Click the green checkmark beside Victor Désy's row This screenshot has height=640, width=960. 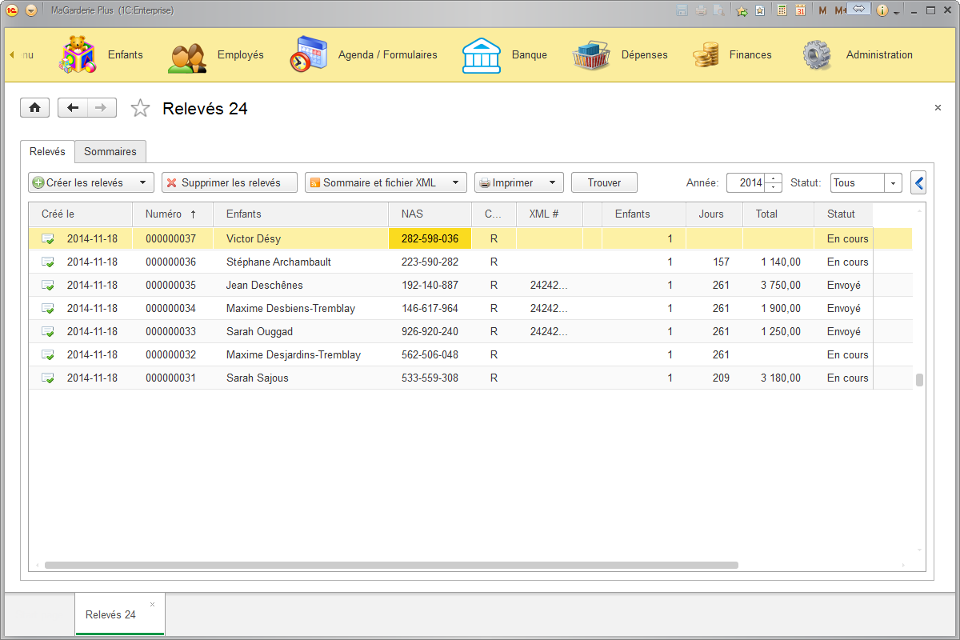[48, 238]
